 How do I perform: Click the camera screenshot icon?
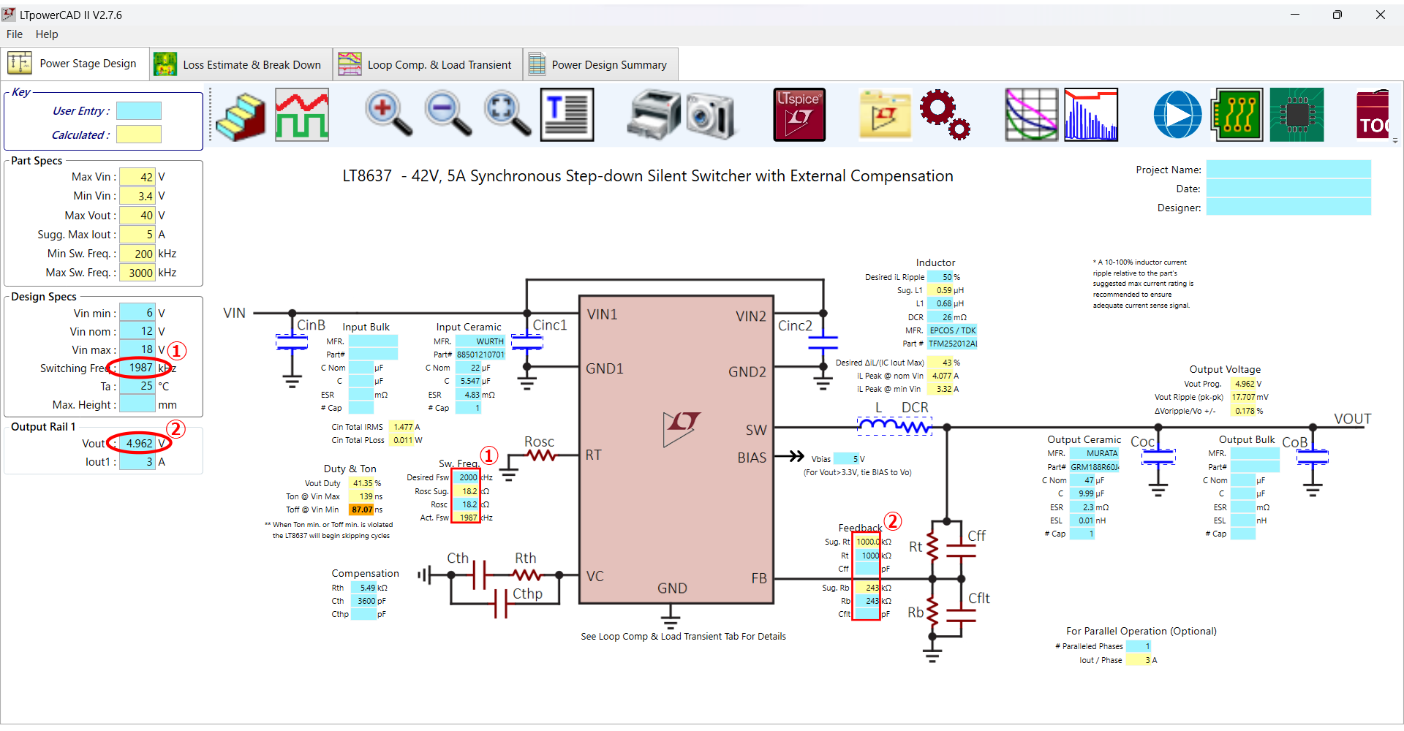(710, 115)
